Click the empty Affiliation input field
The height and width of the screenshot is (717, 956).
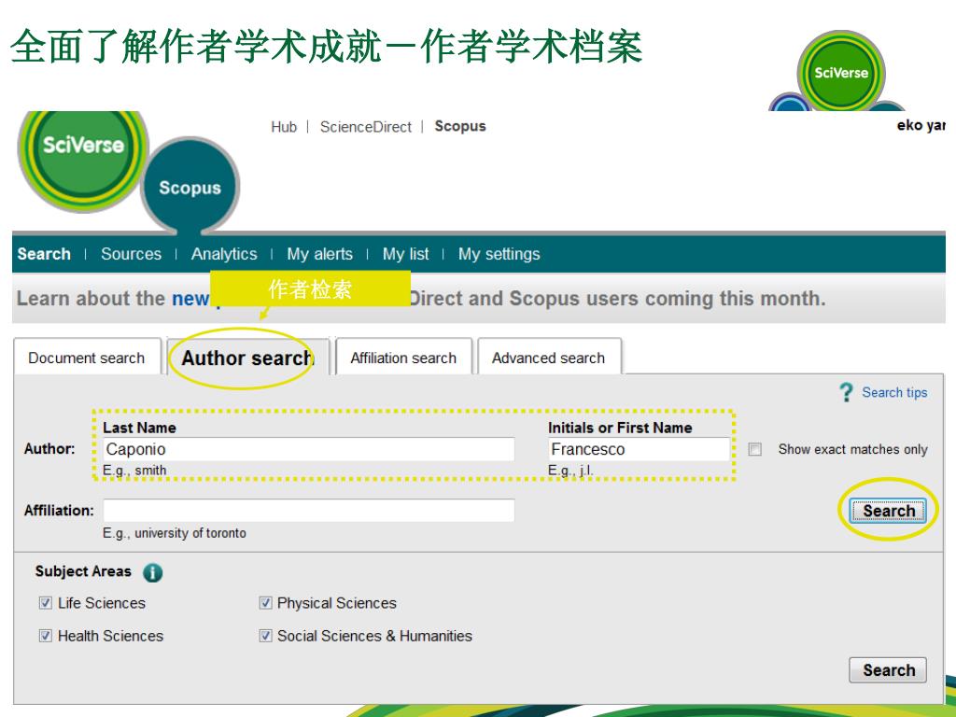pos(308,511)
